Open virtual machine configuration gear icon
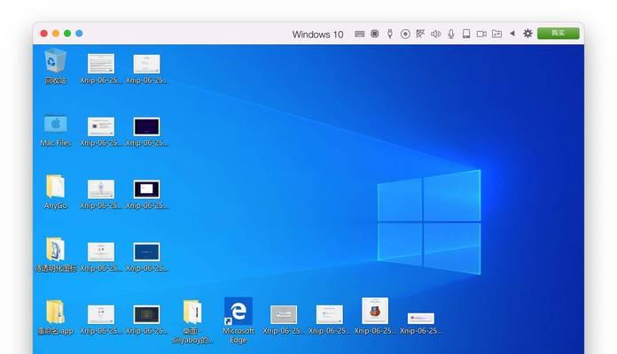 coord(527,34)
